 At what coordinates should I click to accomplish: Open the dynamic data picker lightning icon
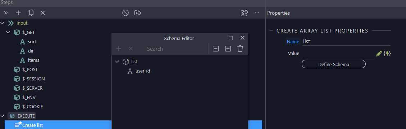pos(387,54)
